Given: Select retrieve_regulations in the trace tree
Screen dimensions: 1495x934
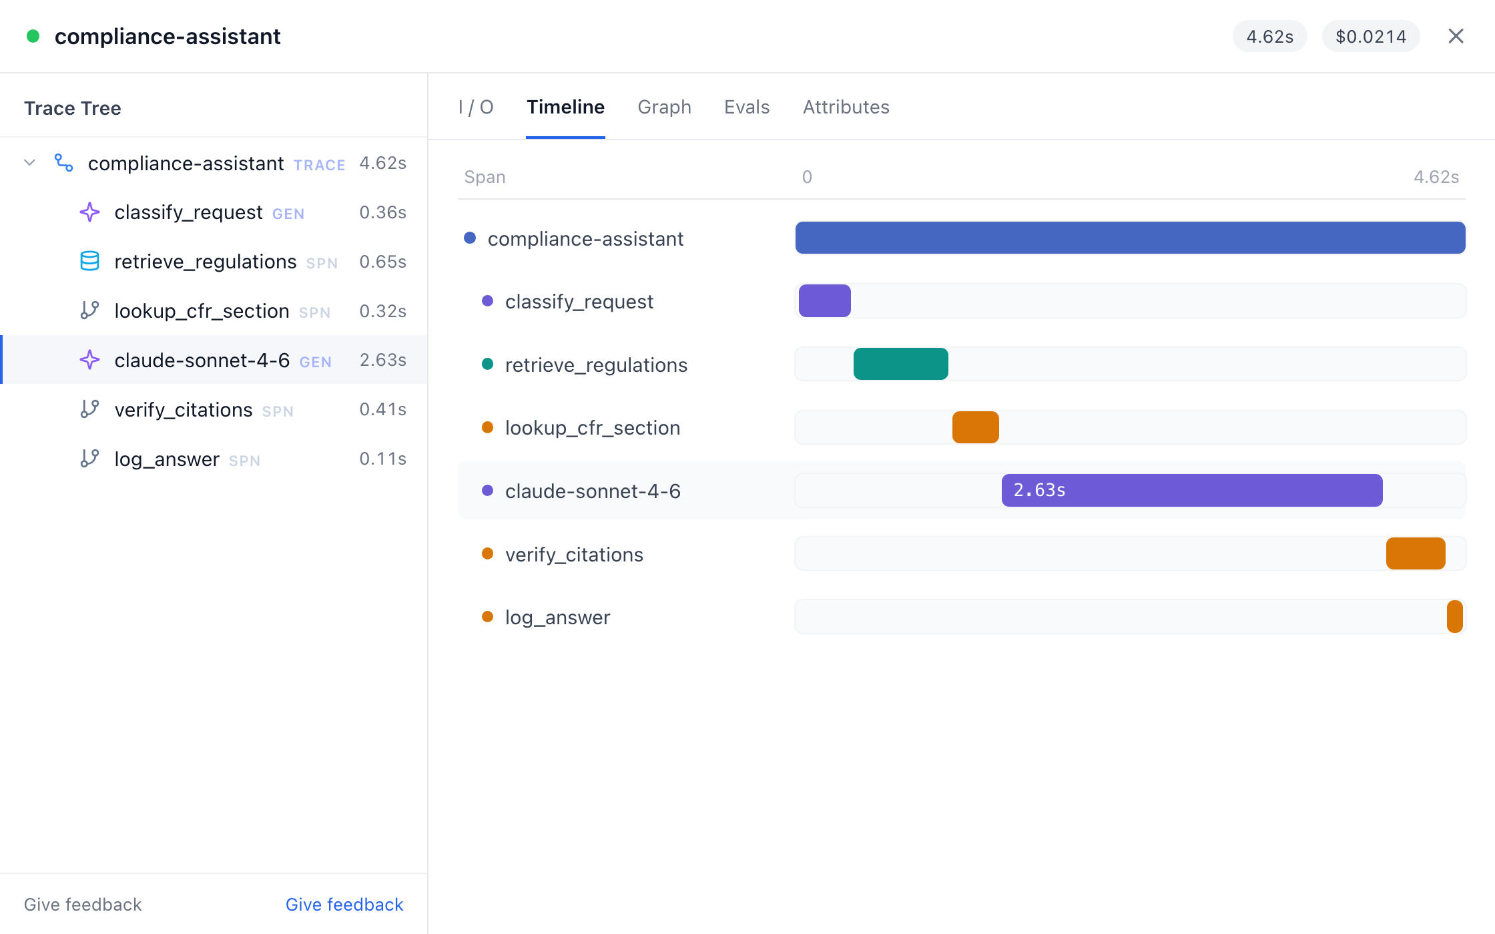Looking at the screenshot, I should tap(214, 262).
